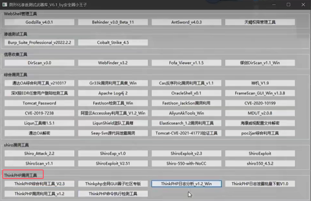Launch 通达OA解密 tool

39,133
